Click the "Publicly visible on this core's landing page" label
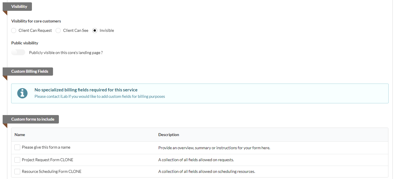 click(66, 53)
